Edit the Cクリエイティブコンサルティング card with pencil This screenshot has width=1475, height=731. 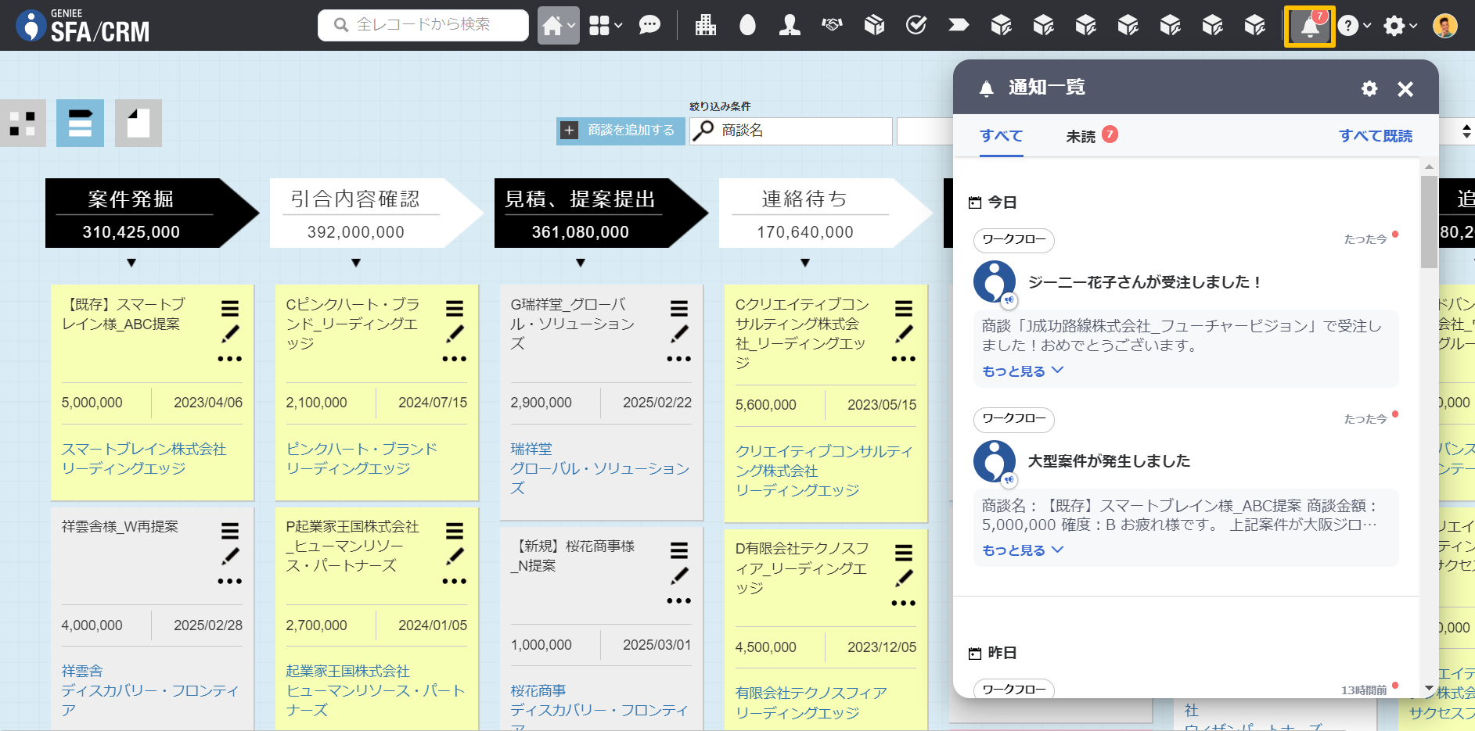pyautogui.click(x=904, y=334)
